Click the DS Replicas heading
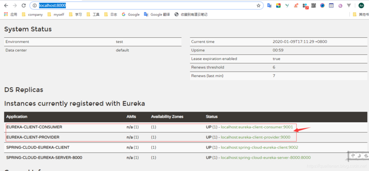 coord(24,90)
